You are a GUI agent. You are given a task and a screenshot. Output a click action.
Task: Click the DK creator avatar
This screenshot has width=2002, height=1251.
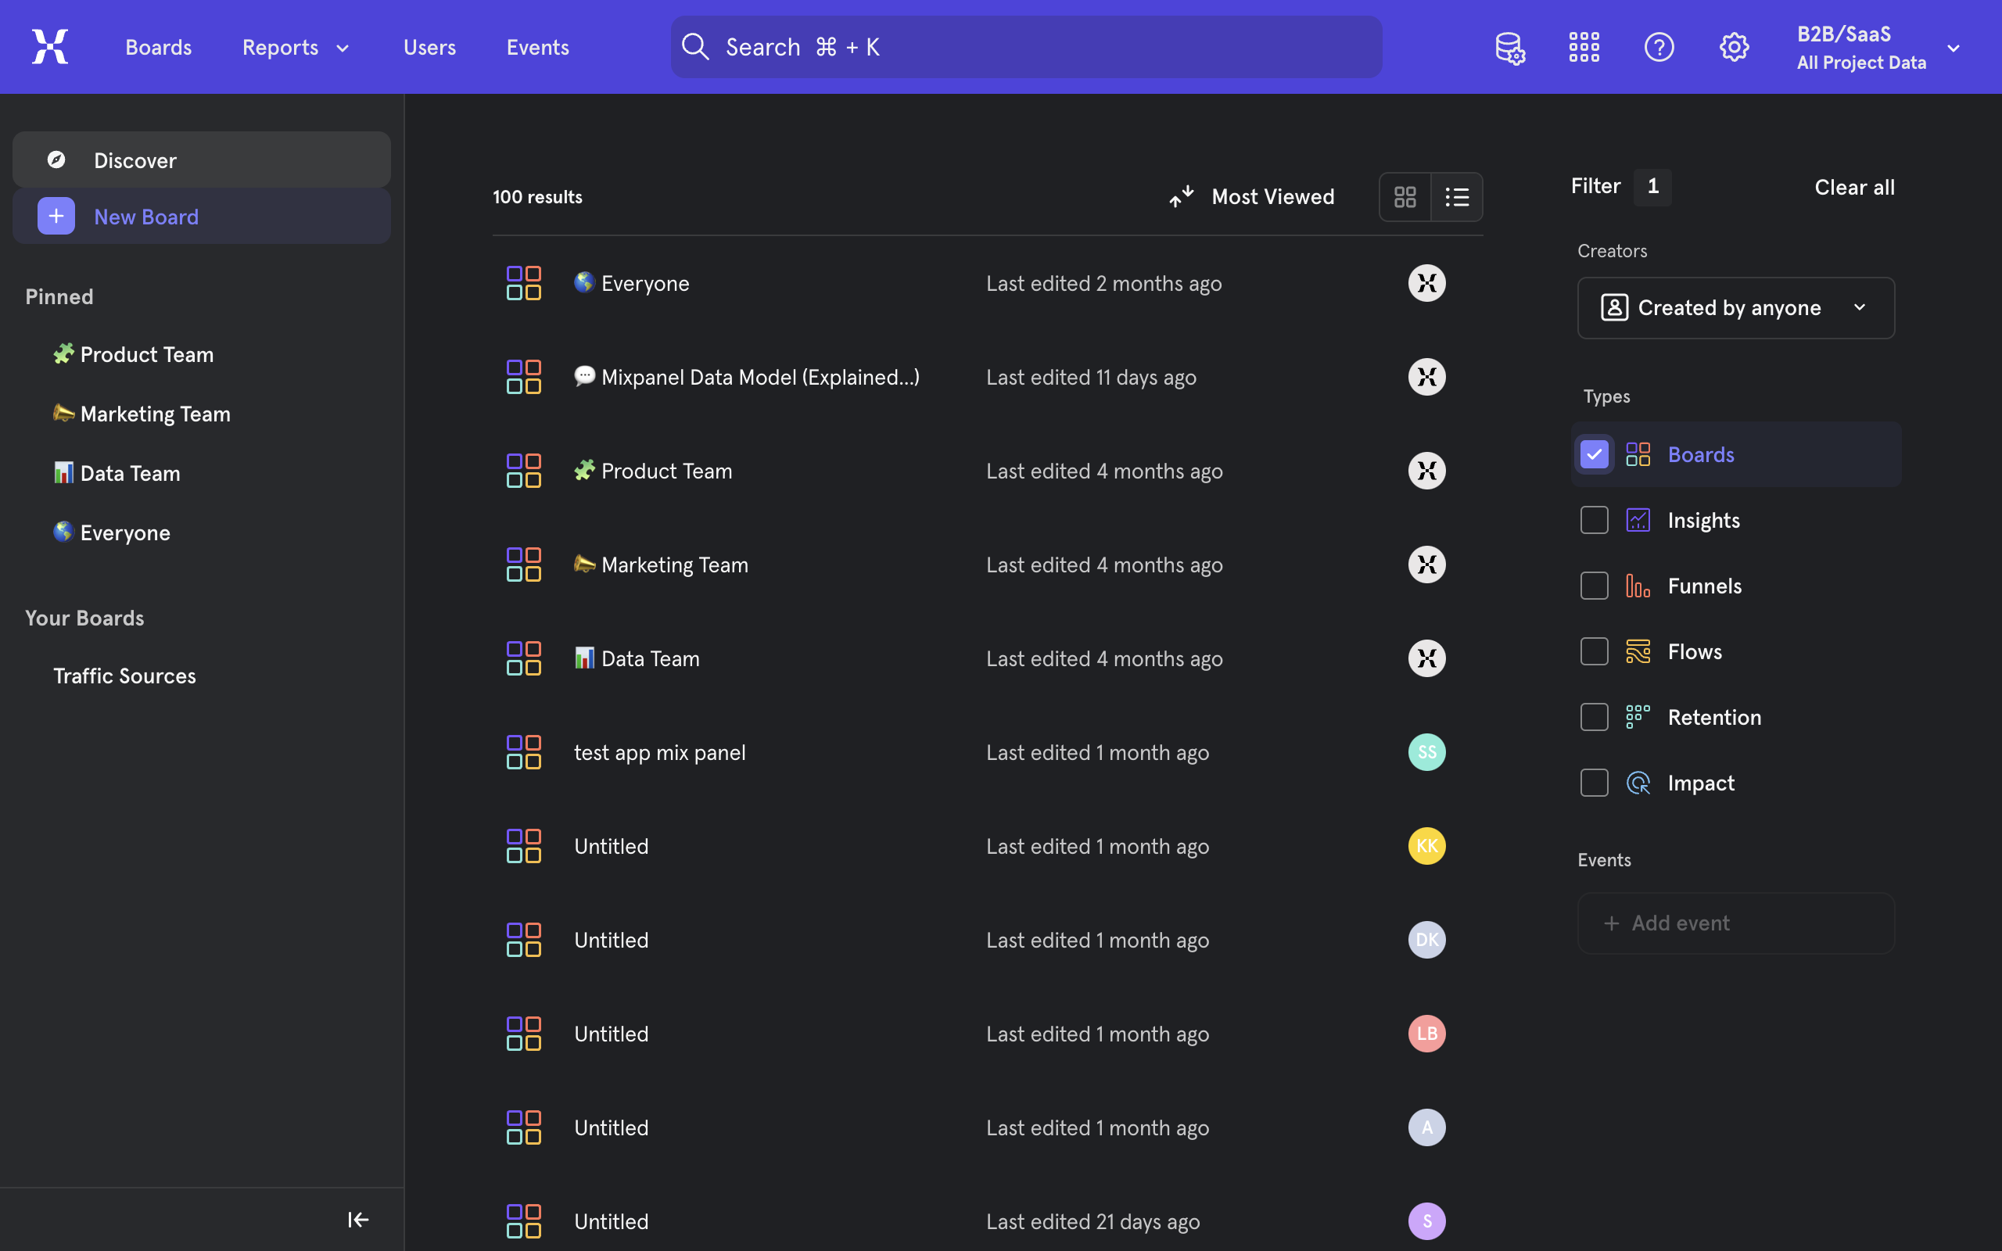[x=1427, y=940]
